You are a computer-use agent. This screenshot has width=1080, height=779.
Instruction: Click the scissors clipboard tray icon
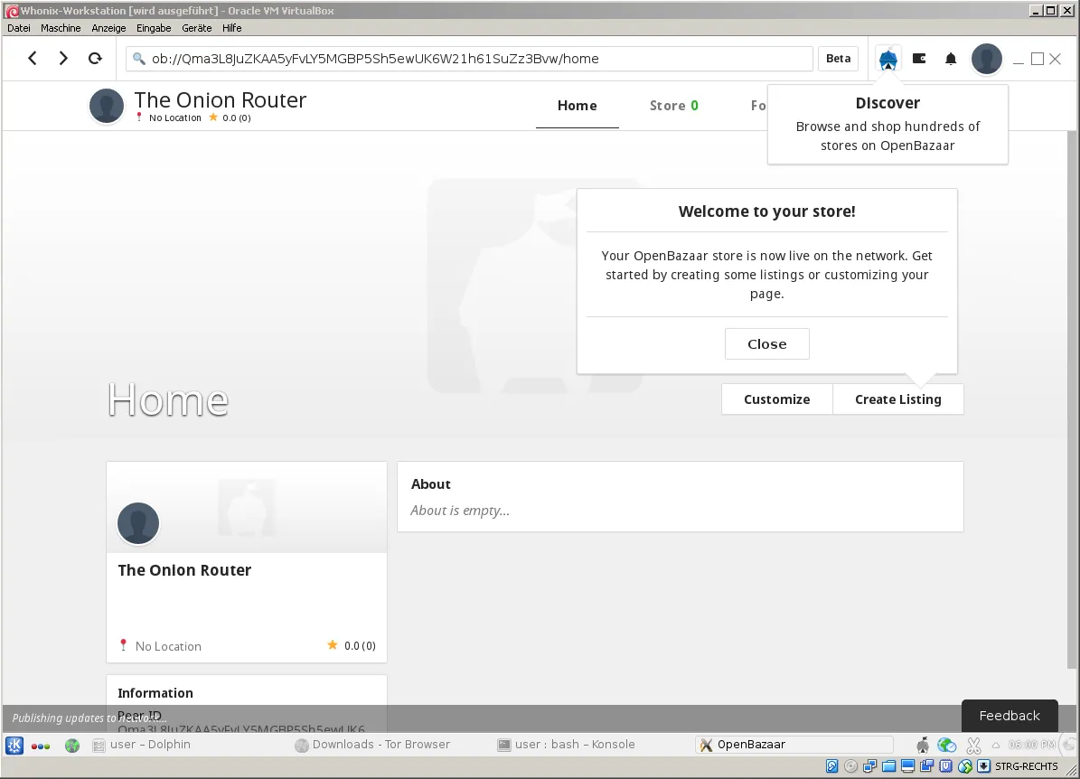(973, 745)
